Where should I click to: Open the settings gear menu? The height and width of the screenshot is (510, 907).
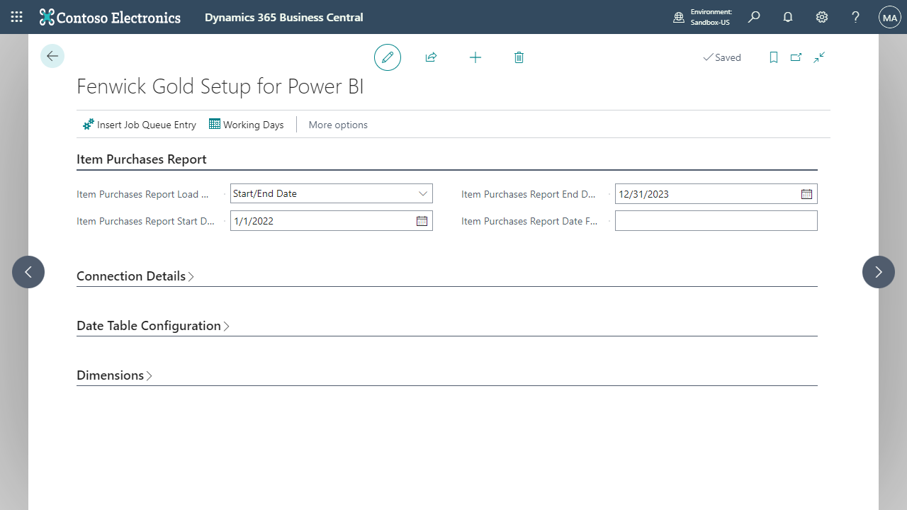pos(822,17)
